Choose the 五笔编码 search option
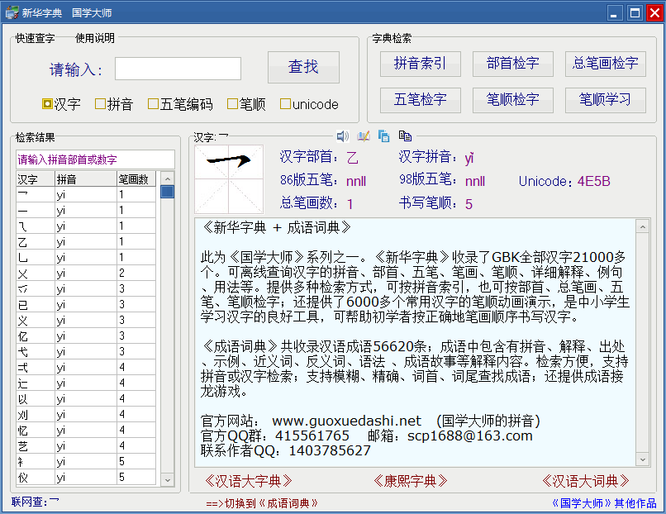 pyautogui.click(x=154, y=104)
